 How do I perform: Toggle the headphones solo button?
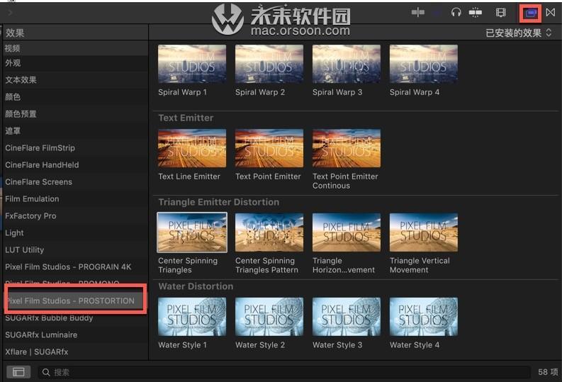[x=456, y=13]
